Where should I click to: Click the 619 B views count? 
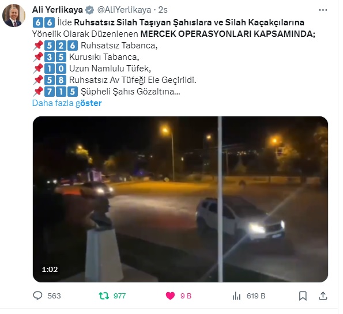pyautogui.click(x=256, y=296)
